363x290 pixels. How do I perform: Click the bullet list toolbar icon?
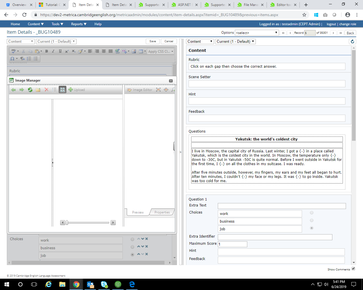(x=36, y=59)
